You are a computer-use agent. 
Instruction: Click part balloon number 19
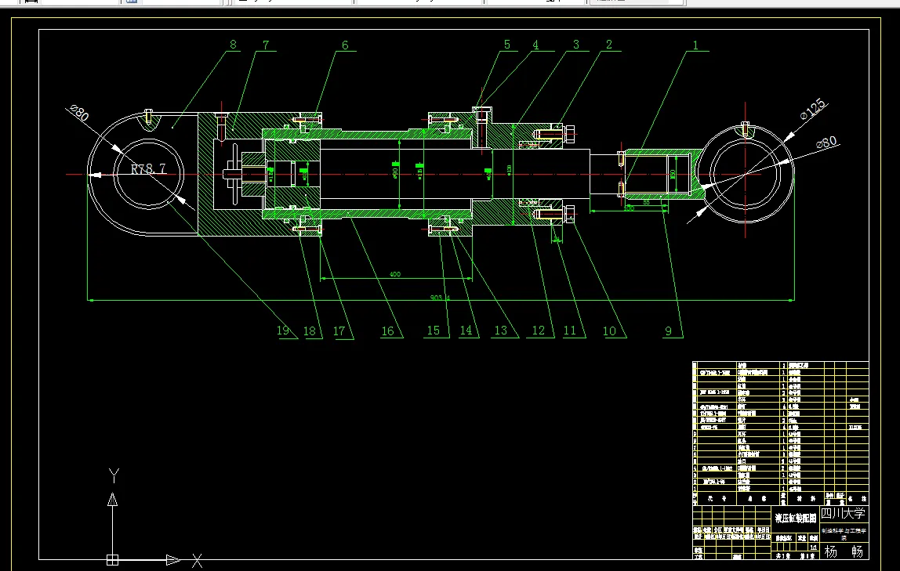coord(283,331)
